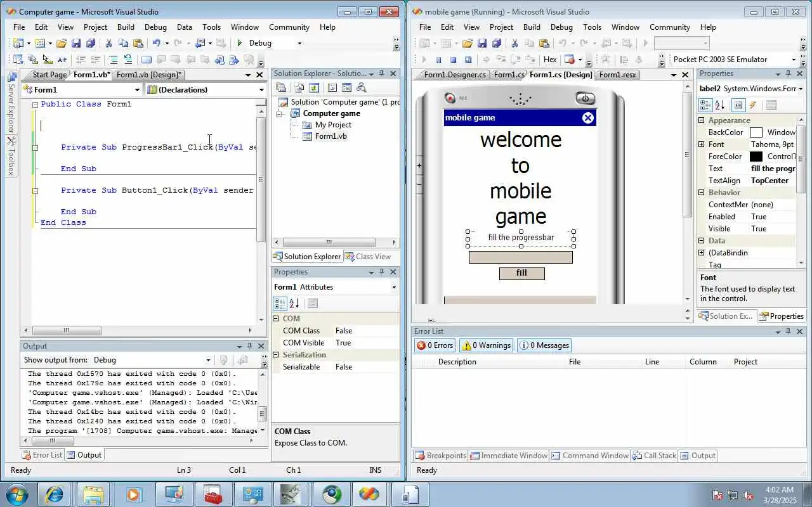Screen dimensions: 812x507
Task: Click Alphabetical sort icon in label2 Properties panel
Action: point(720,105)
